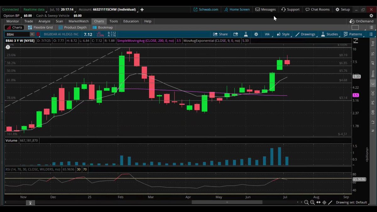
Task: Switch to the Monitor tab
Action: (13, 21)
